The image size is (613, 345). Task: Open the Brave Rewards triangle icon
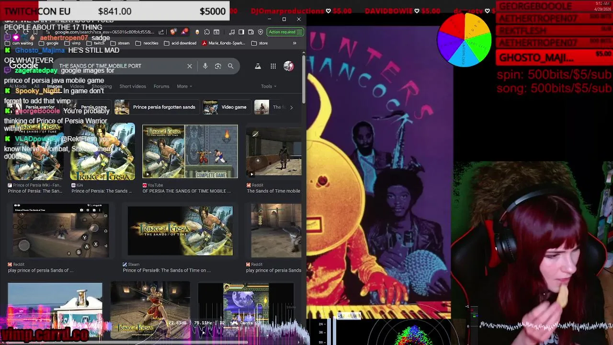(x=184, y=32)
